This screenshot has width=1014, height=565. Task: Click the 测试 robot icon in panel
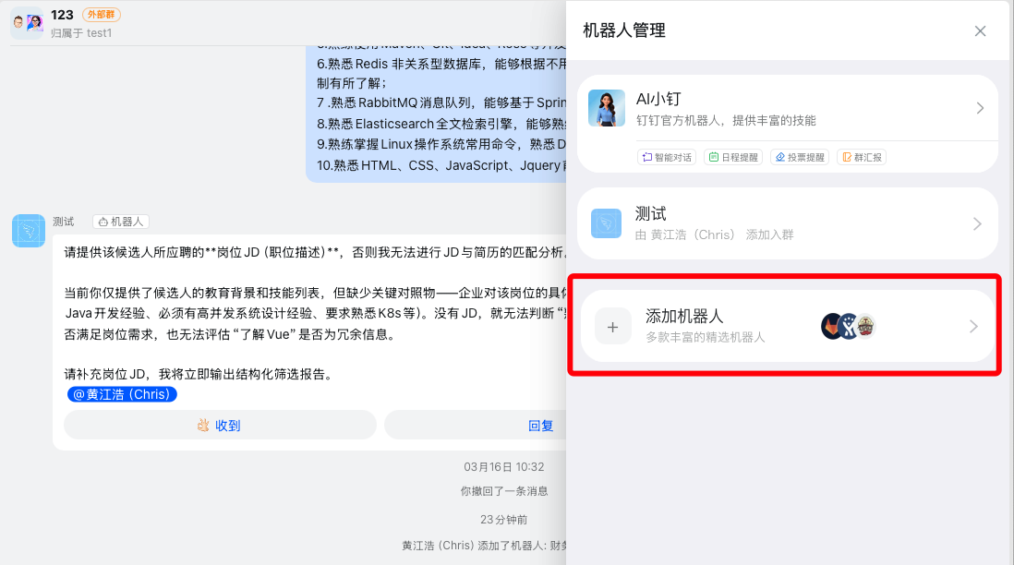[x=607, y=224]
